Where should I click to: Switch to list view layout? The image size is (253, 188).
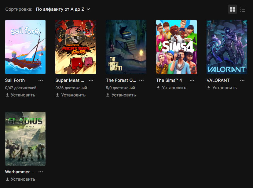[x=243, y=9]
